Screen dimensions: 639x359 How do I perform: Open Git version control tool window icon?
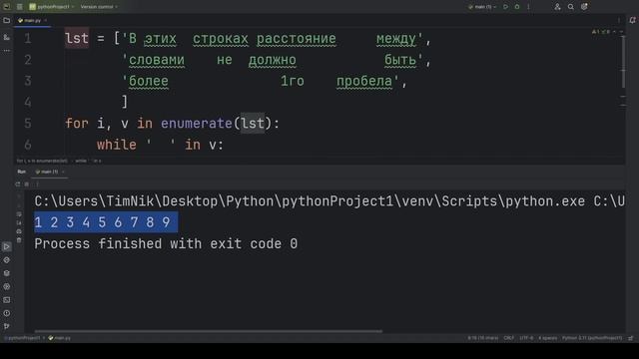7,326
